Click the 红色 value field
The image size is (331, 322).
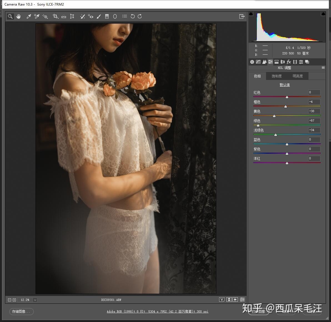tap(314, 92)
